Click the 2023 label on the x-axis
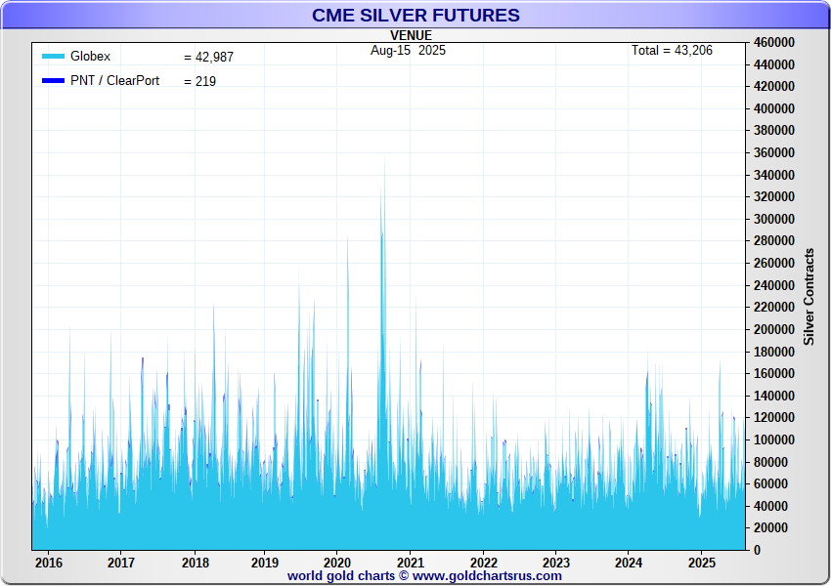 coord(555,563)
